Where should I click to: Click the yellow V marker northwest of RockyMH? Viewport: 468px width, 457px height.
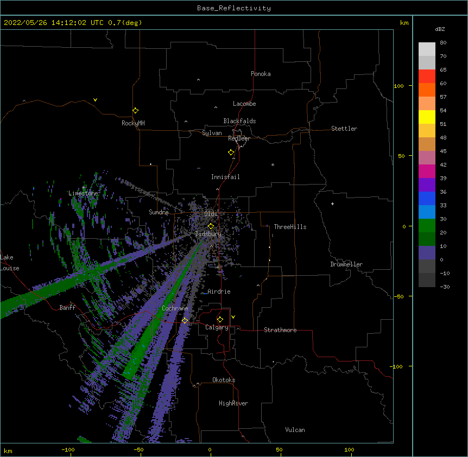[x=95, y=100]
